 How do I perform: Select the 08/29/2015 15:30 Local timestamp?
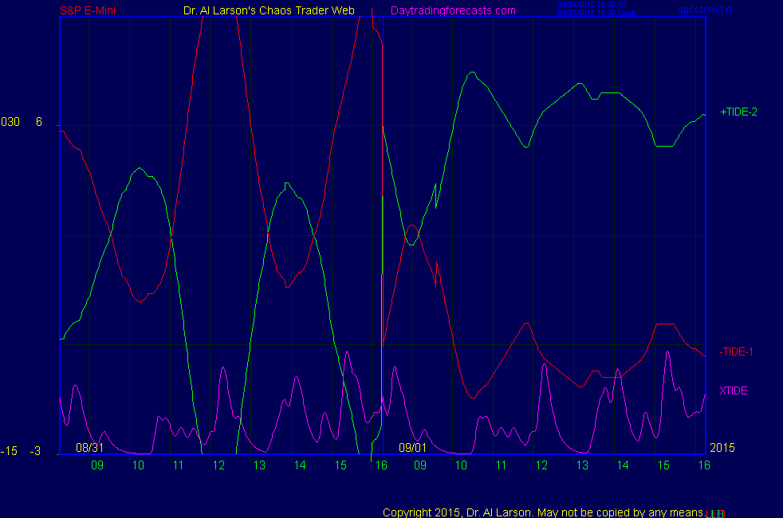click(596, 13)
